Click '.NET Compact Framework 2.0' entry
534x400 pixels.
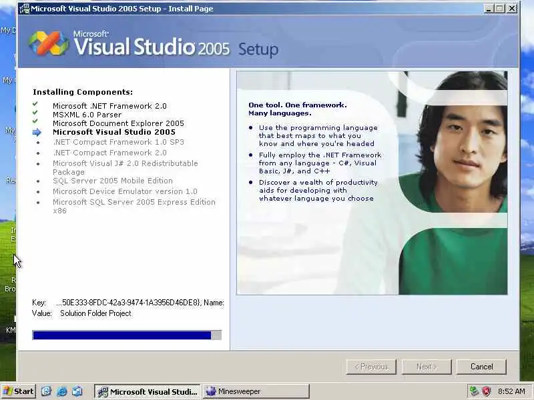tap(109, 153)
